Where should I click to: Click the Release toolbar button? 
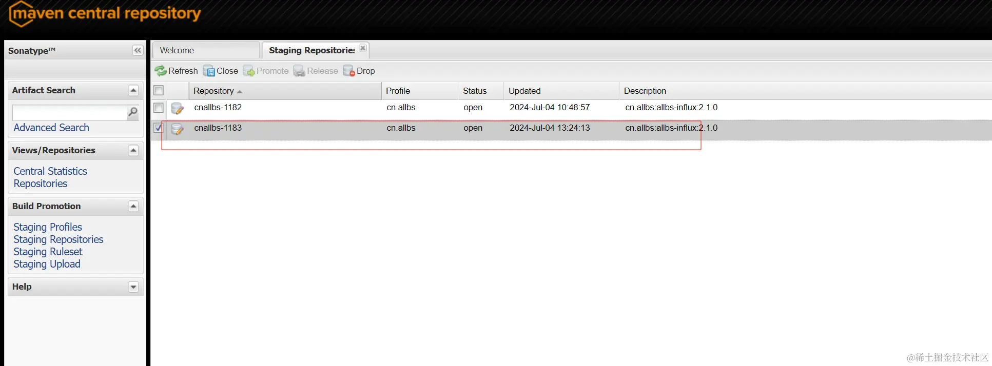pyautogui.click(x=316, y=71)
